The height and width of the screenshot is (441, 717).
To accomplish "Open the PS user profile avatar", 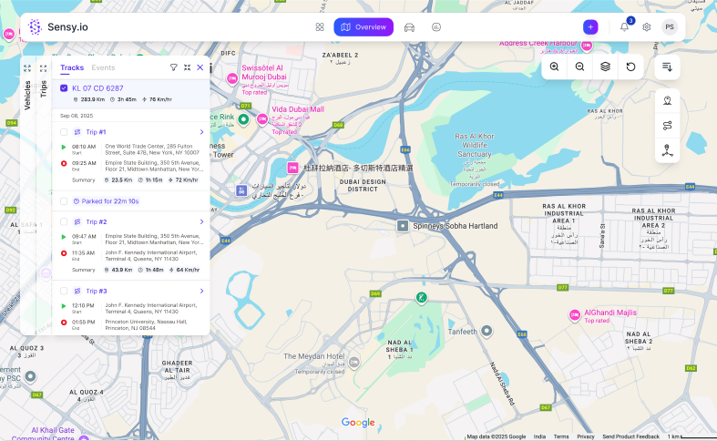I will 670,27.
